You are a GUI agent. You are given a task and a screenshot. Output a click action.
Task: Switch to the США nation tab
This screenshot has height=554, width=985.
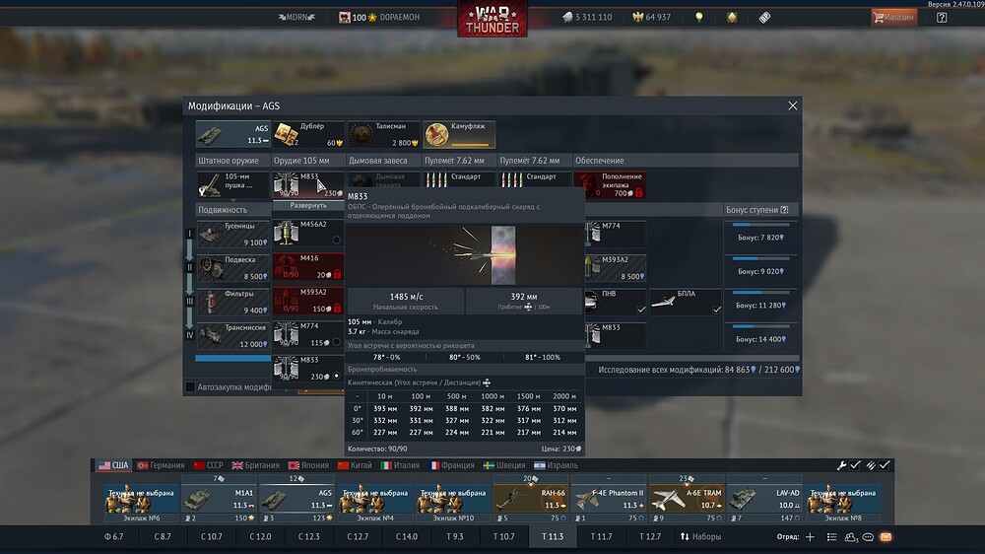[x=113, y=465]
